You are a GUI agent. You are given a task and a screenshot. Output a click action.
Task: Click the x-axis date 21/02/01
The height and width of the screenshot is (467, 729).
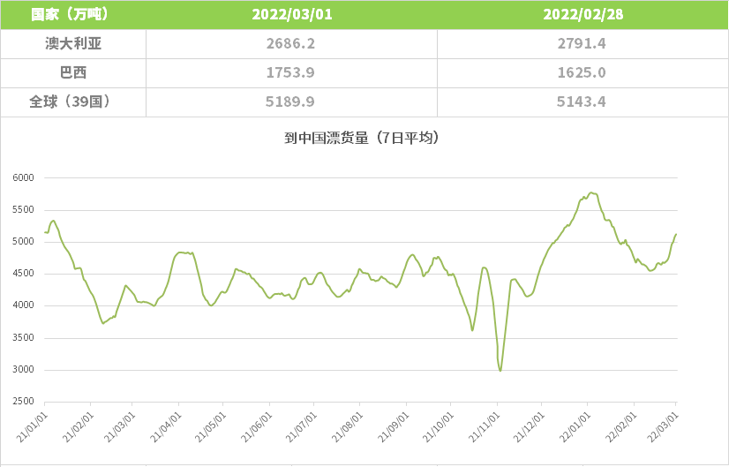click(78, 427)
